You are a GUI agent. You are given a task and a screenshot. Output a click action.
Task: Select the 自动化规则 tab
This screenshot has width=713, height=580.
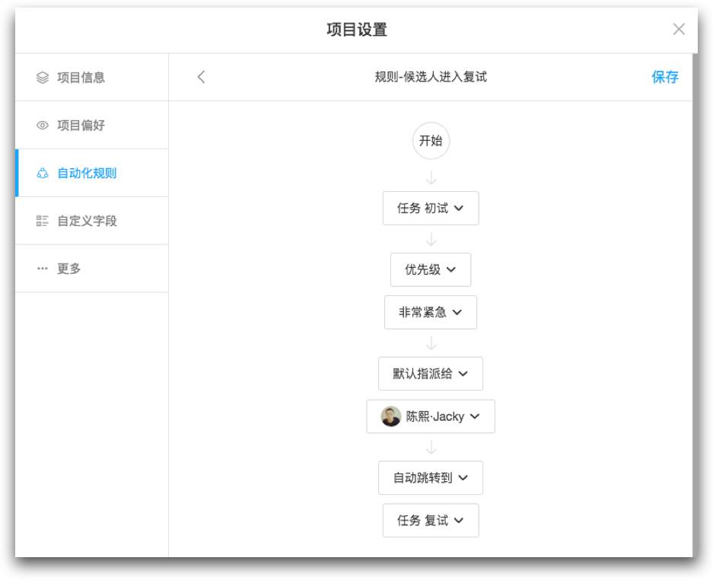(x=92, y=173)
